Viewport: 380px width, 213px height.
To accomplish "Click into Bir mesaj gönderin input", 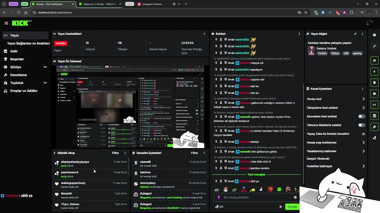I will tap(257, 197).
